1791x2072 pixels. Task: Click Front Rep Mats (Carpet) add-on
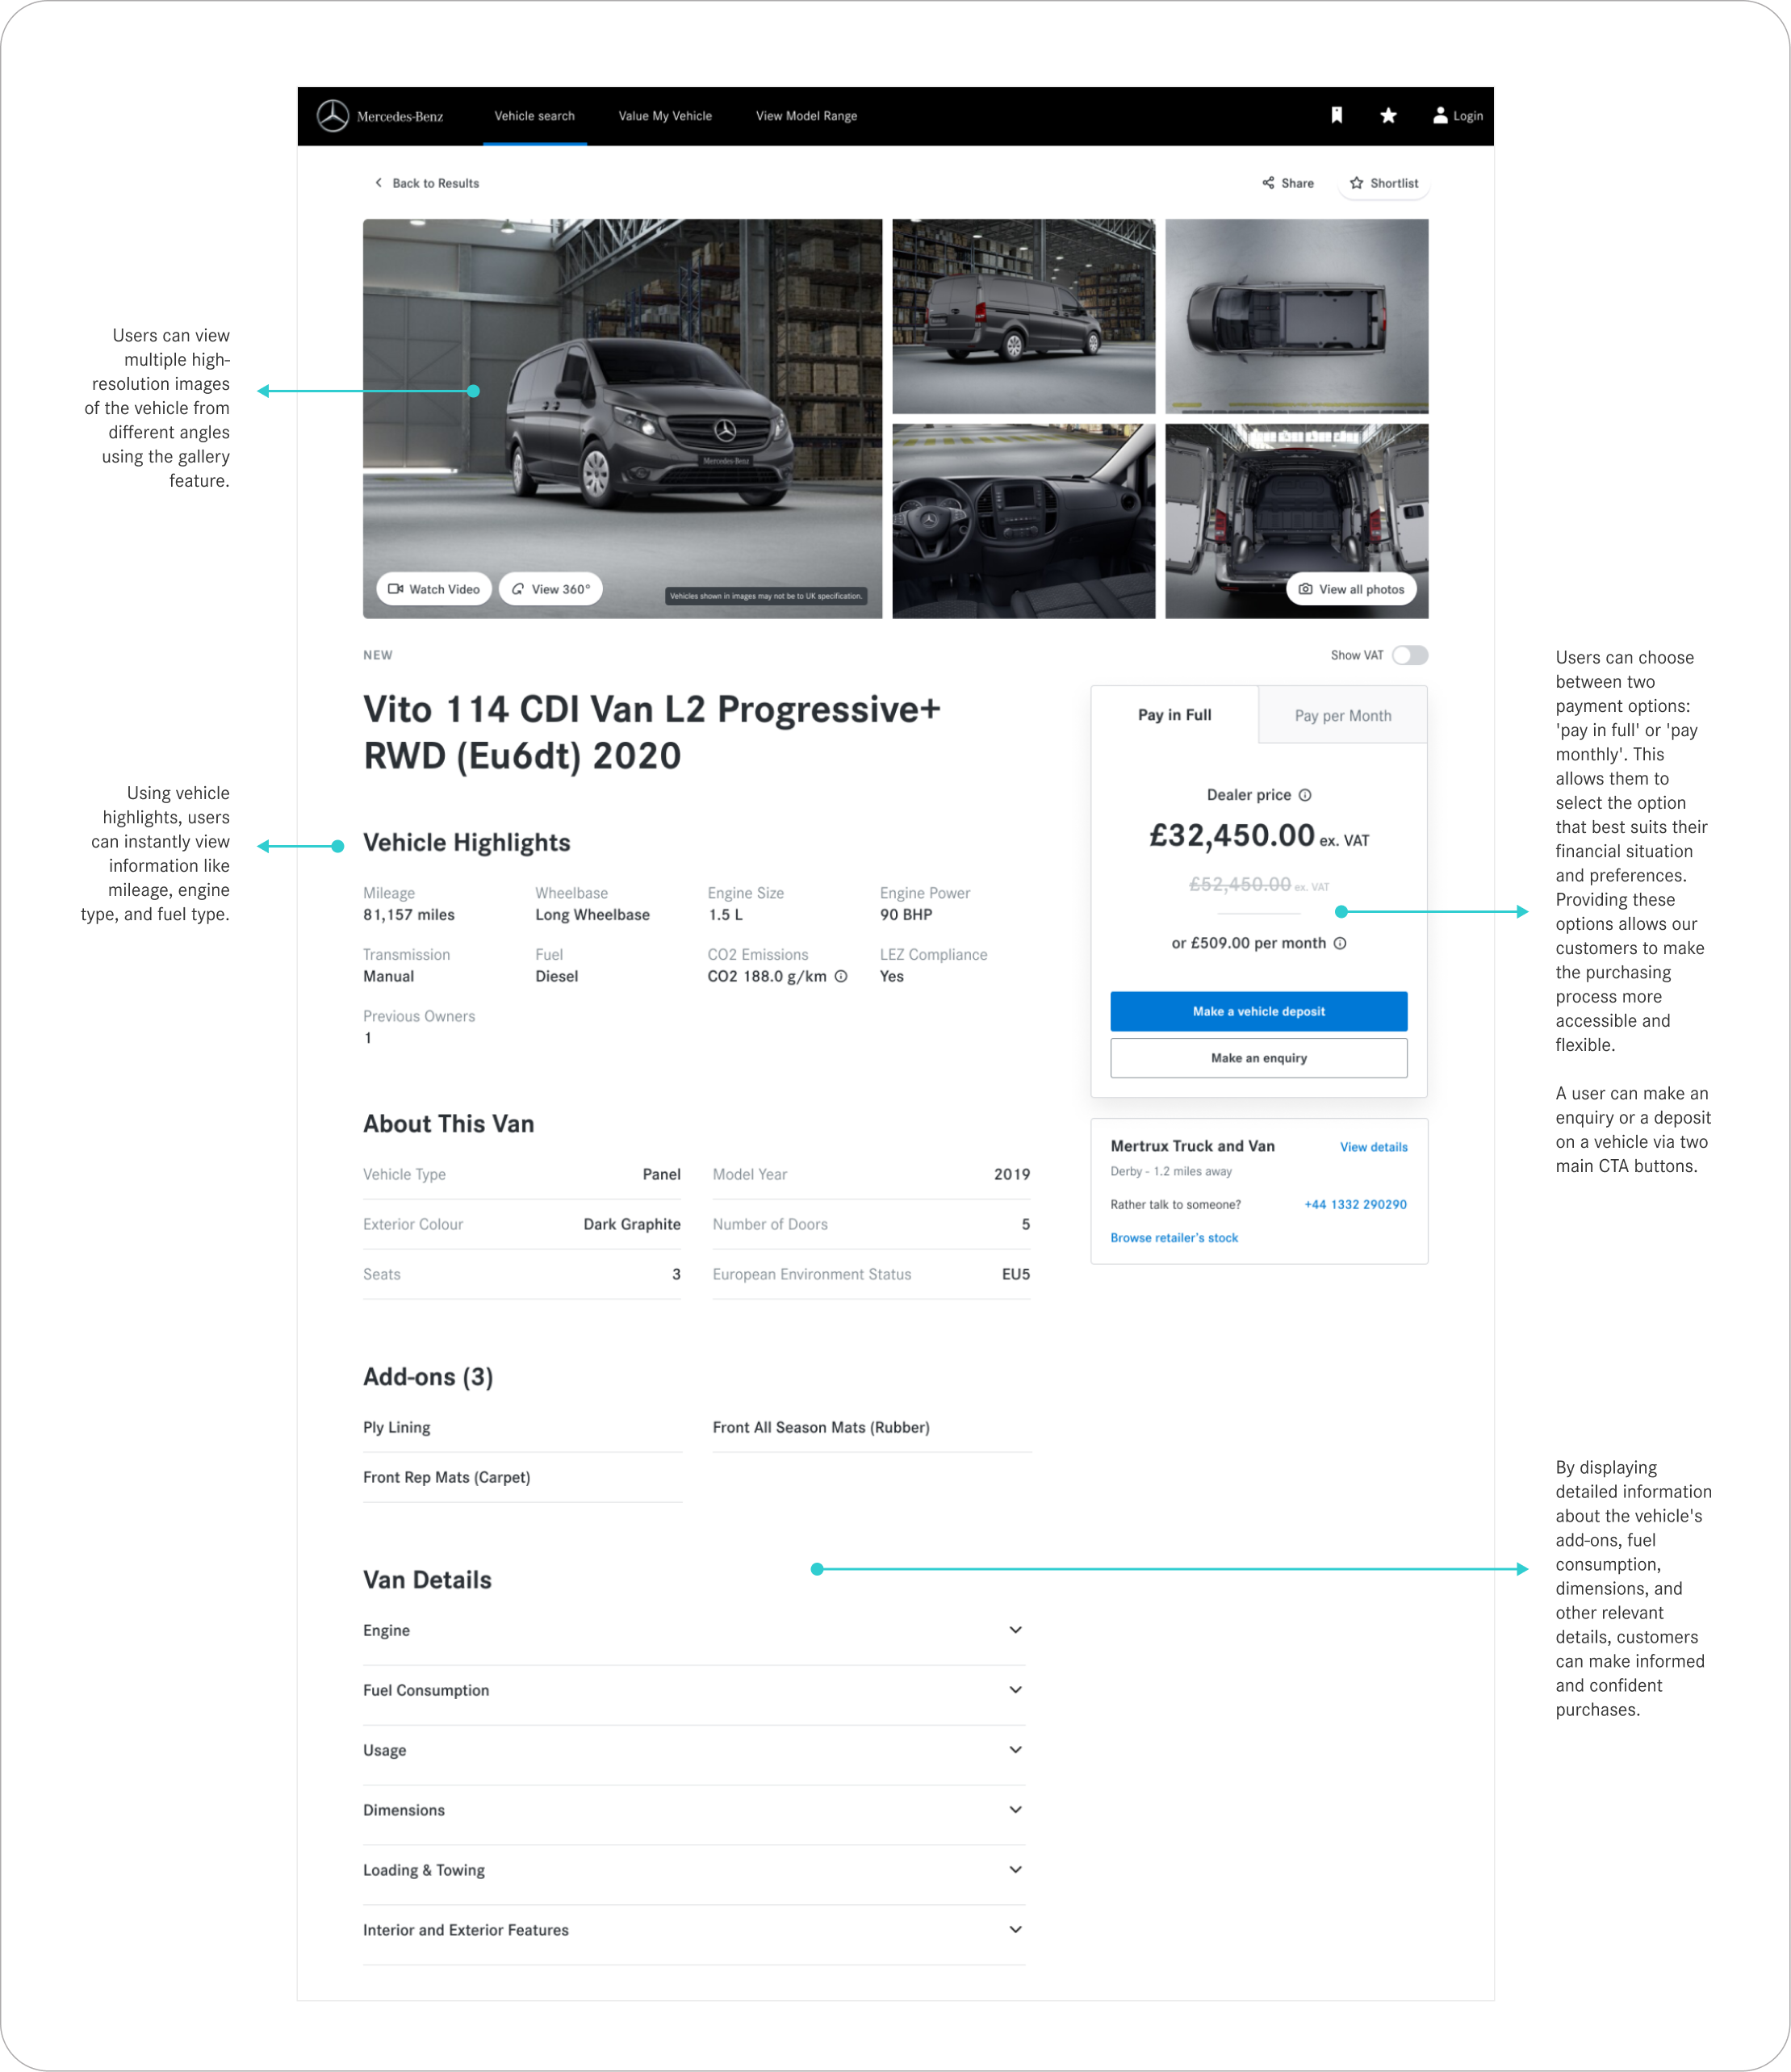[x=447, y=1477]
